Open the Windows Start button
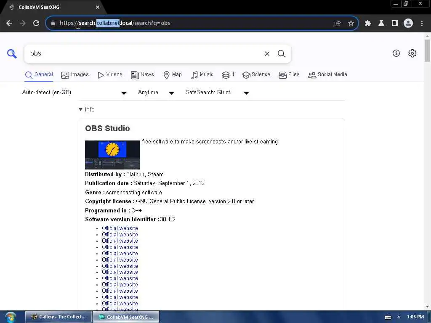This screenshot has width=431, height=323. point(11,317)
